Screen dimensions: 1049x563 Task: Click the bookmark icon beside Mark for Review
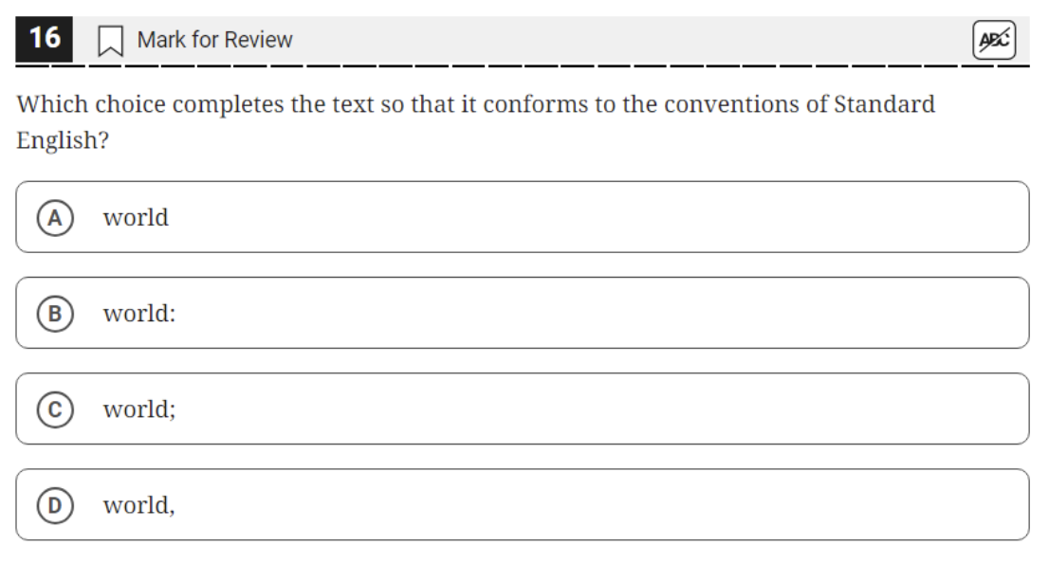(x=111, y=41)
